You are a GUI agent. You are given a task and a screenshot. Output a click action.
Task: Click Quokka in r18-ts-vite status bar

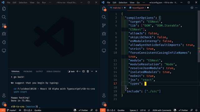point(121,110)
